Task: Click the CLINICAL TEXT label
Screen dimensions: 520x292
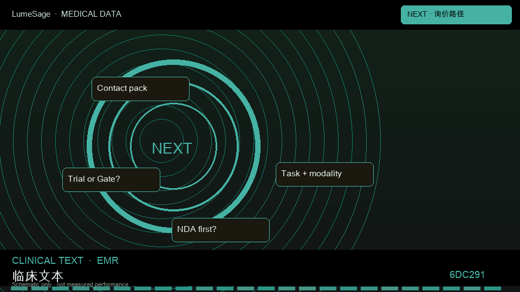Action: click(48, 261)
